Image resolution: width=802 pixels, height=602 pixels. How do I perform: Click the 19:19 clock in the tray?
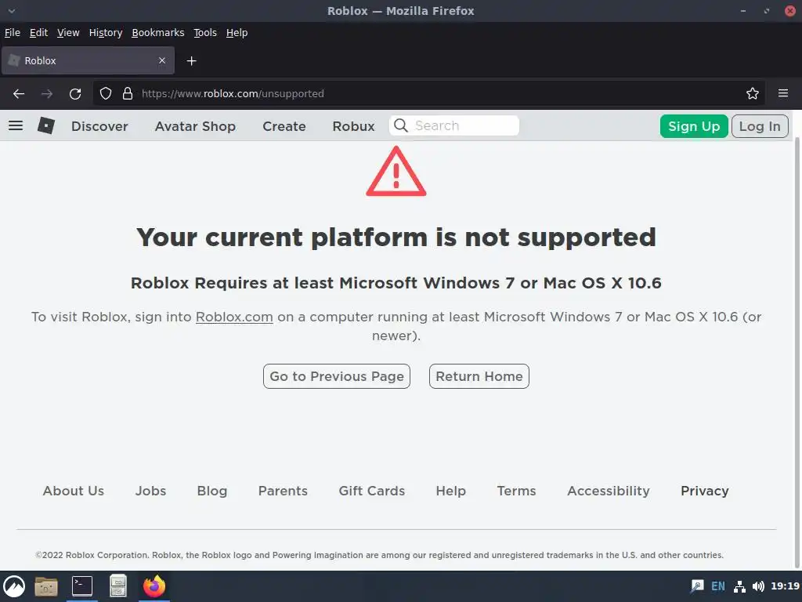[785, 586]
